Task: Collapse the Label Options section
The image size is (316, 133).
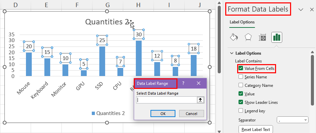Action: tap(232, 53)
